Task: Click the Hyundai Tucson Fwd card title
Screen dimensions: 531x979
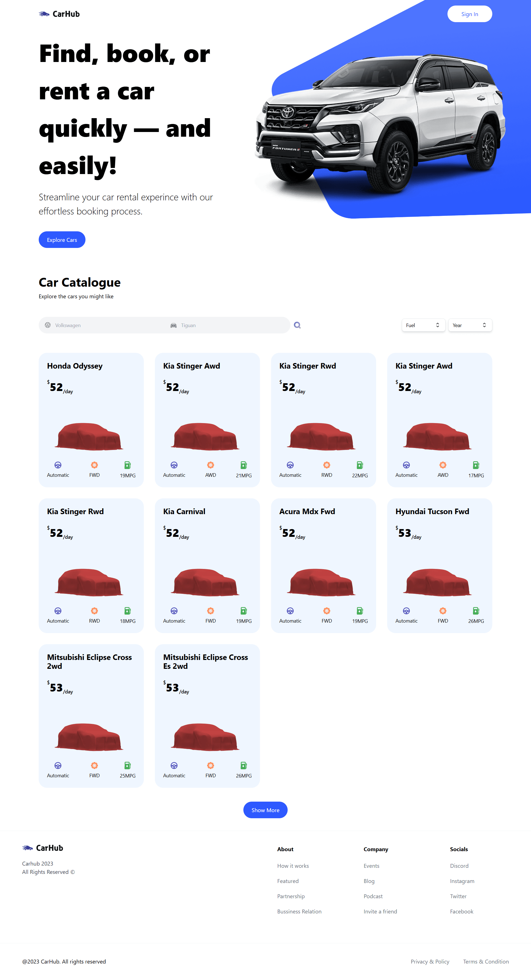Action: point(432,511)
